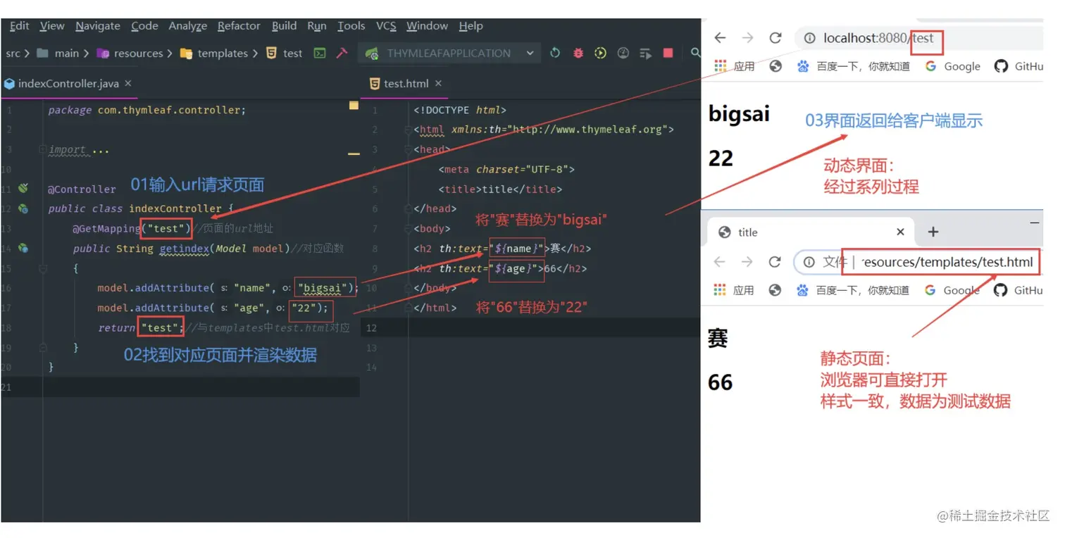Open the View menu
Screen dimensions: 1065x538
pos(52,26)
